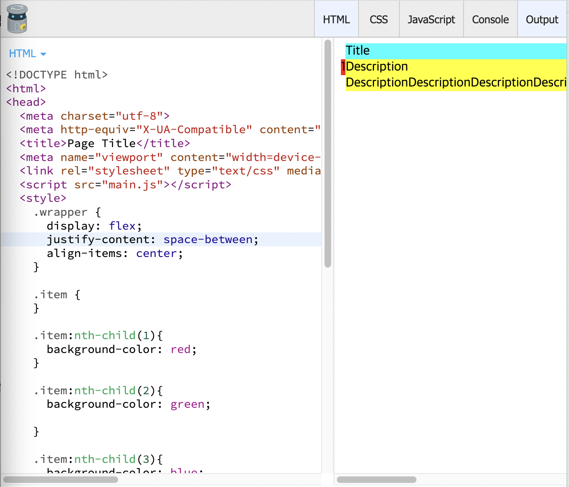This screenshot has height=487, width=569.
Task: Toggle the HTML panel tab
Action: 336,19
